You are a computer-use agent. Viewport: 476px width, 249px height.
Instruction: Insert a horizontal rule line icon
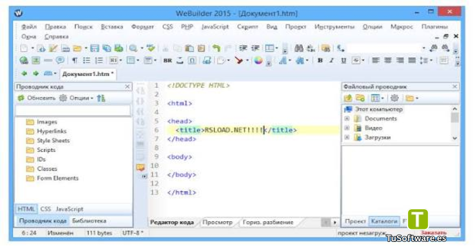(x=48, y=60)
